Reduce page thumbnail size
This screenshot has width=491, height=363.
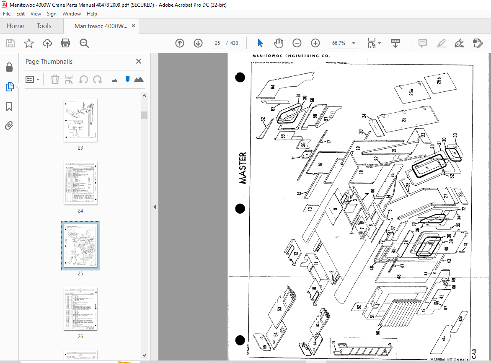115,80
